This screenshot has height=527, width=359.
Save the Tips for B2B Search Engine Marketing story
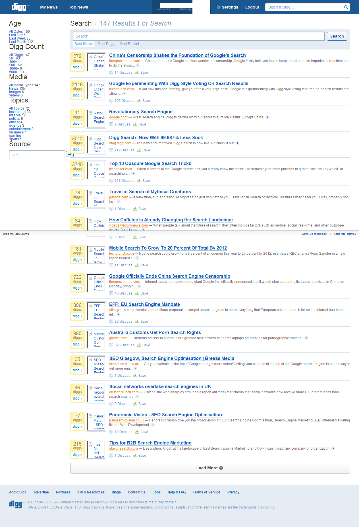(x=140, y=456)
